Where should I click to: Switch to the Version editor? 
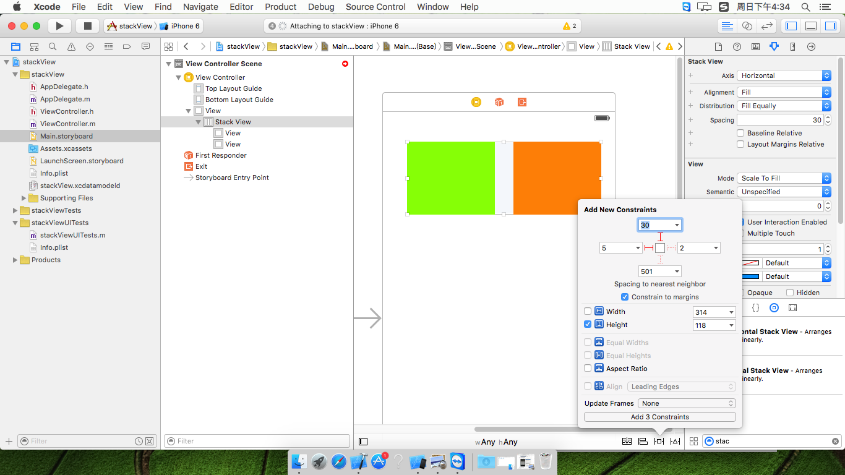pos(767,26)
